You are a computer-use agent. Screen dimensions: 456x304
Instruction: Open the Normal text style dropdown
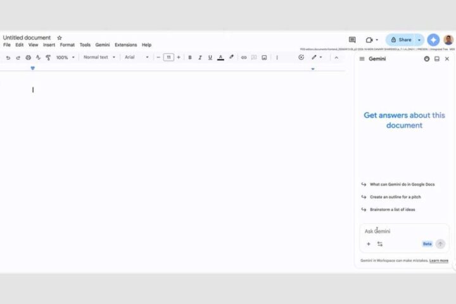(99, 57)
